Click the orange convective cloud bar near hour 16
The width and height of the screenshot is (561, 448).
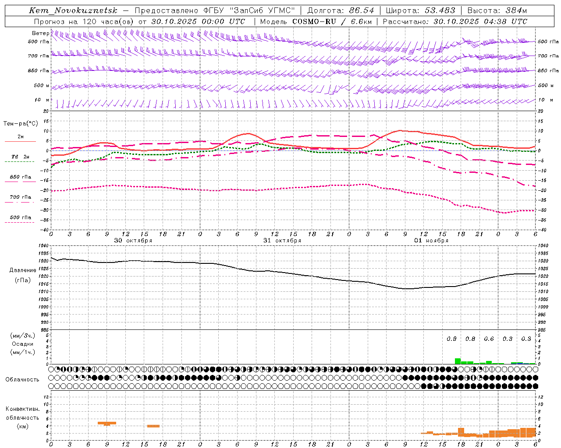coord(153,426)
